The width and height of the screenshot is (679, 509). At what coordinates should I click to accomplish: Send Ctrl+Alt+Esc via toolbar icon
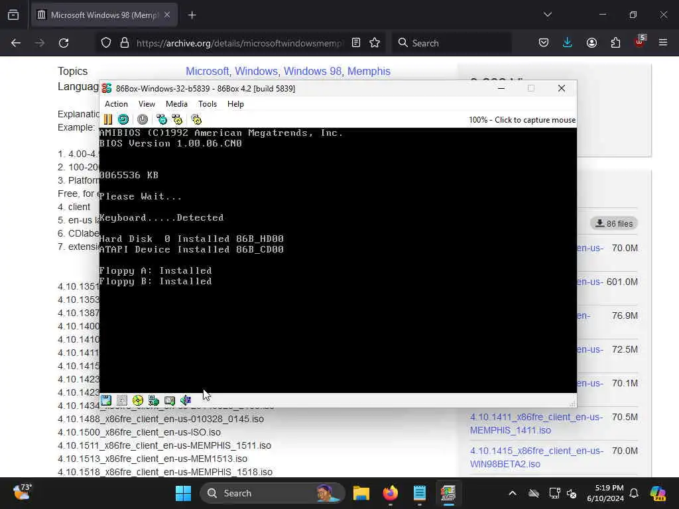point(177,119)
